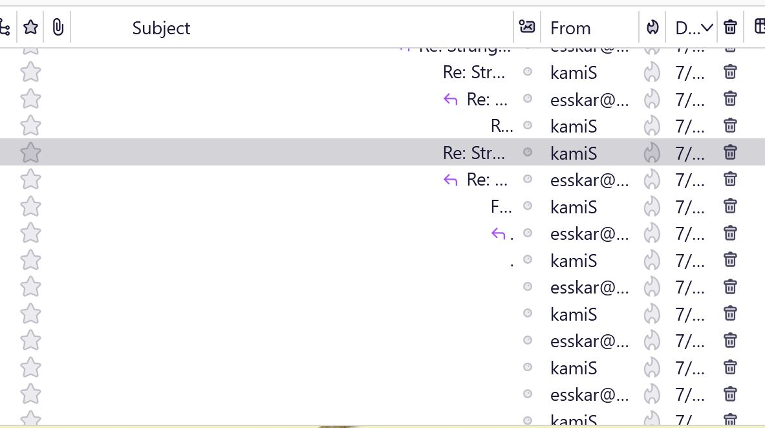The width and height of the screenshot is (765, 428).
Task: Click the star column header icon
Action: (x=31, y=27)
